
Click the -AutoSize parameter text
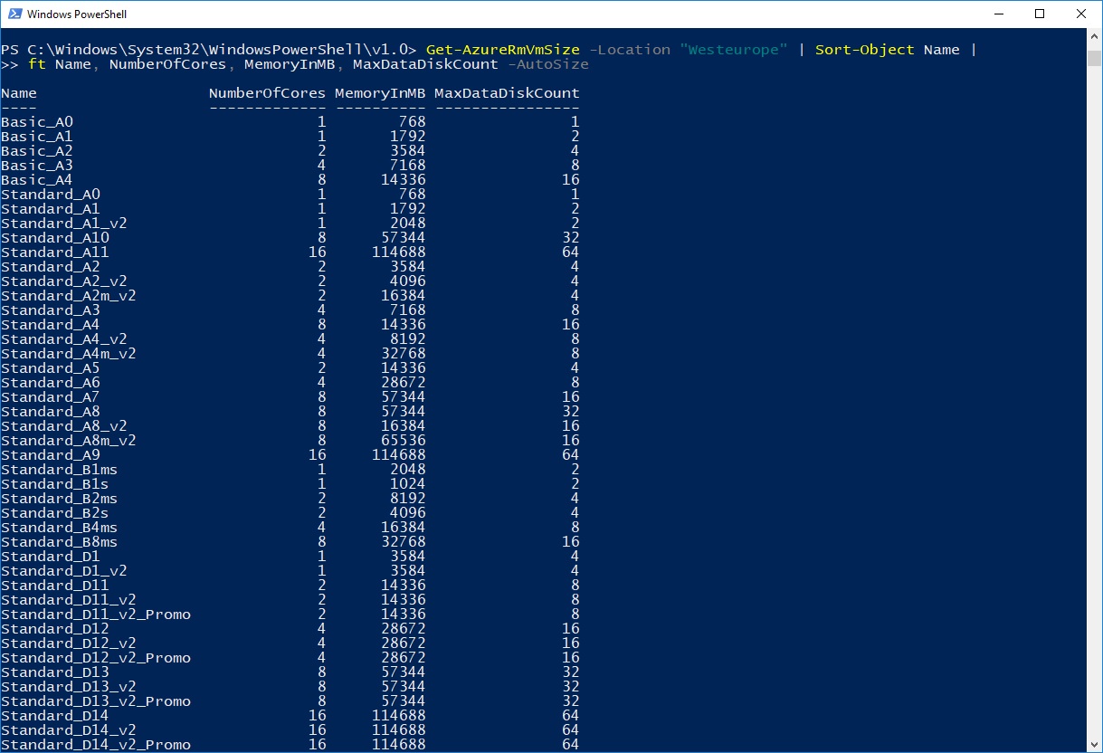[x=547, y=64]
